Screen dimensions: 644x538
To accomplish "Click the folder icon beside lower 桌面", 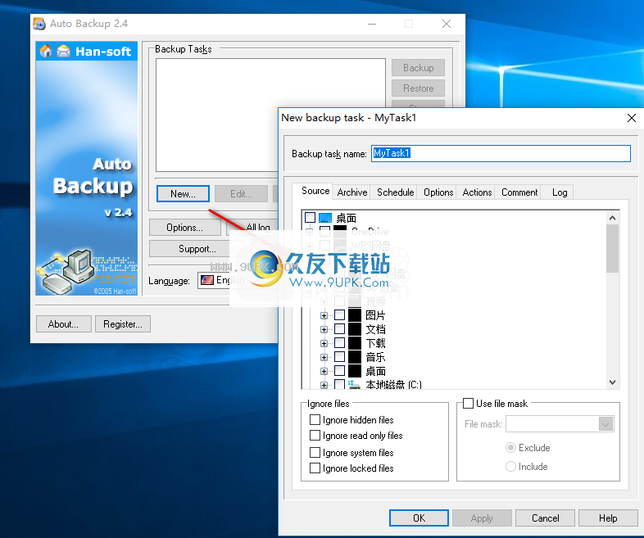I will click(355, 371).
